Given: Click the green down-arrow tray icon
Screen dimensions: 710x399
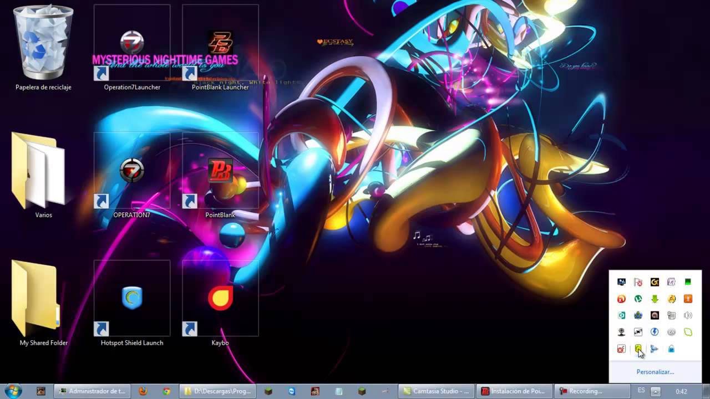Looking at the screenshot, I should click(x=655, y=299).
